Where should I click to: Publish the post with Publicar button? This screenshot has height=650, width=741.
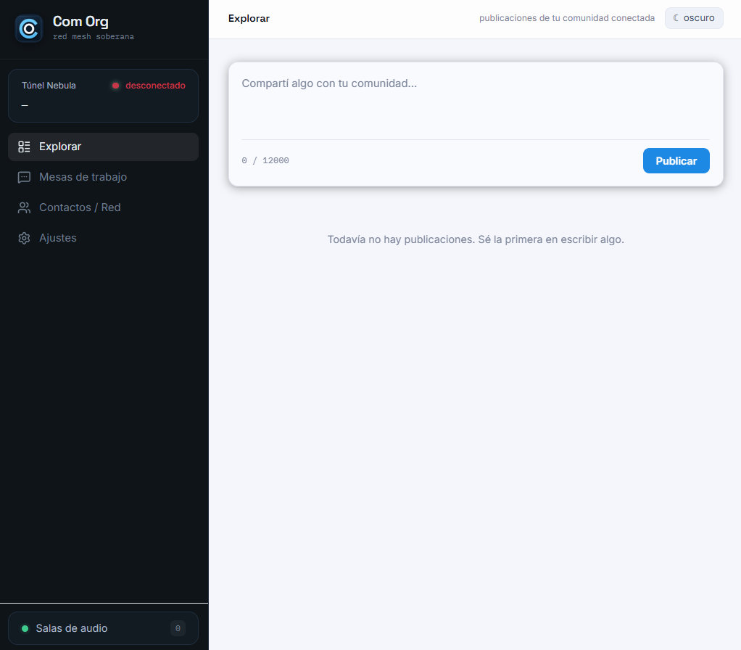tap(676, 161)
